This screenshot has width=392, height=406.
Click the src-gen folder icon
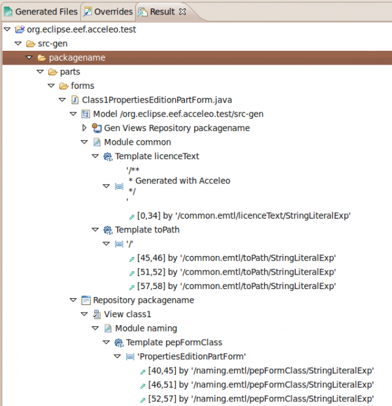coord(31,44)
